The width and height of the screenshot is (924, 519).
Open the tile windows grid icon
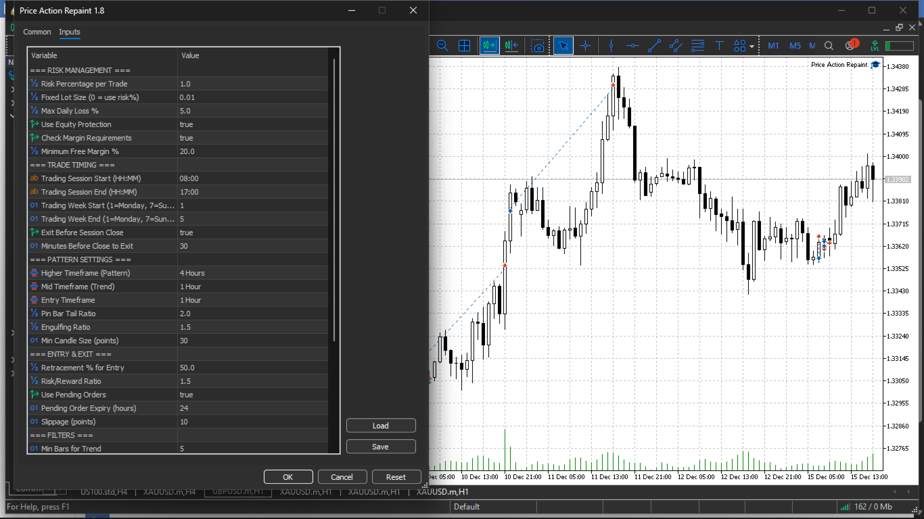coord(464,46)
